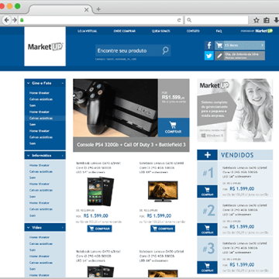The height and width of the screenshot is (279, 279).
Task: Click the R$1.599 price on the PS4 banner
Action: point(174,98)
